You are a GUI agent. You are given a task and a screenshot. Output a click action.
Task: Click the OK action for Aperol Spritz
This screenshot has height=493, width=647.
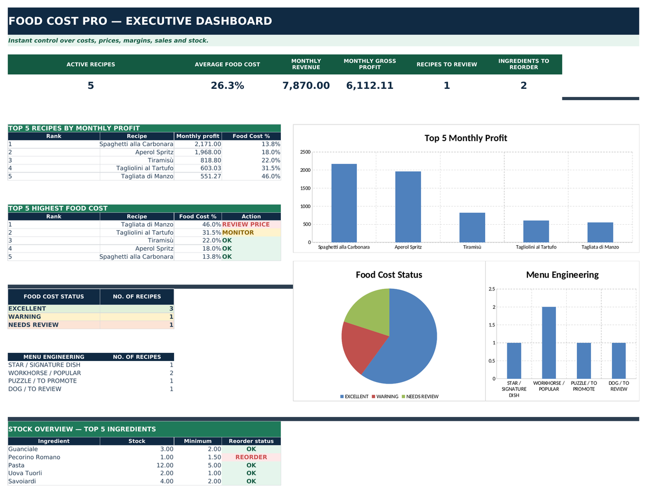[251, 248]
